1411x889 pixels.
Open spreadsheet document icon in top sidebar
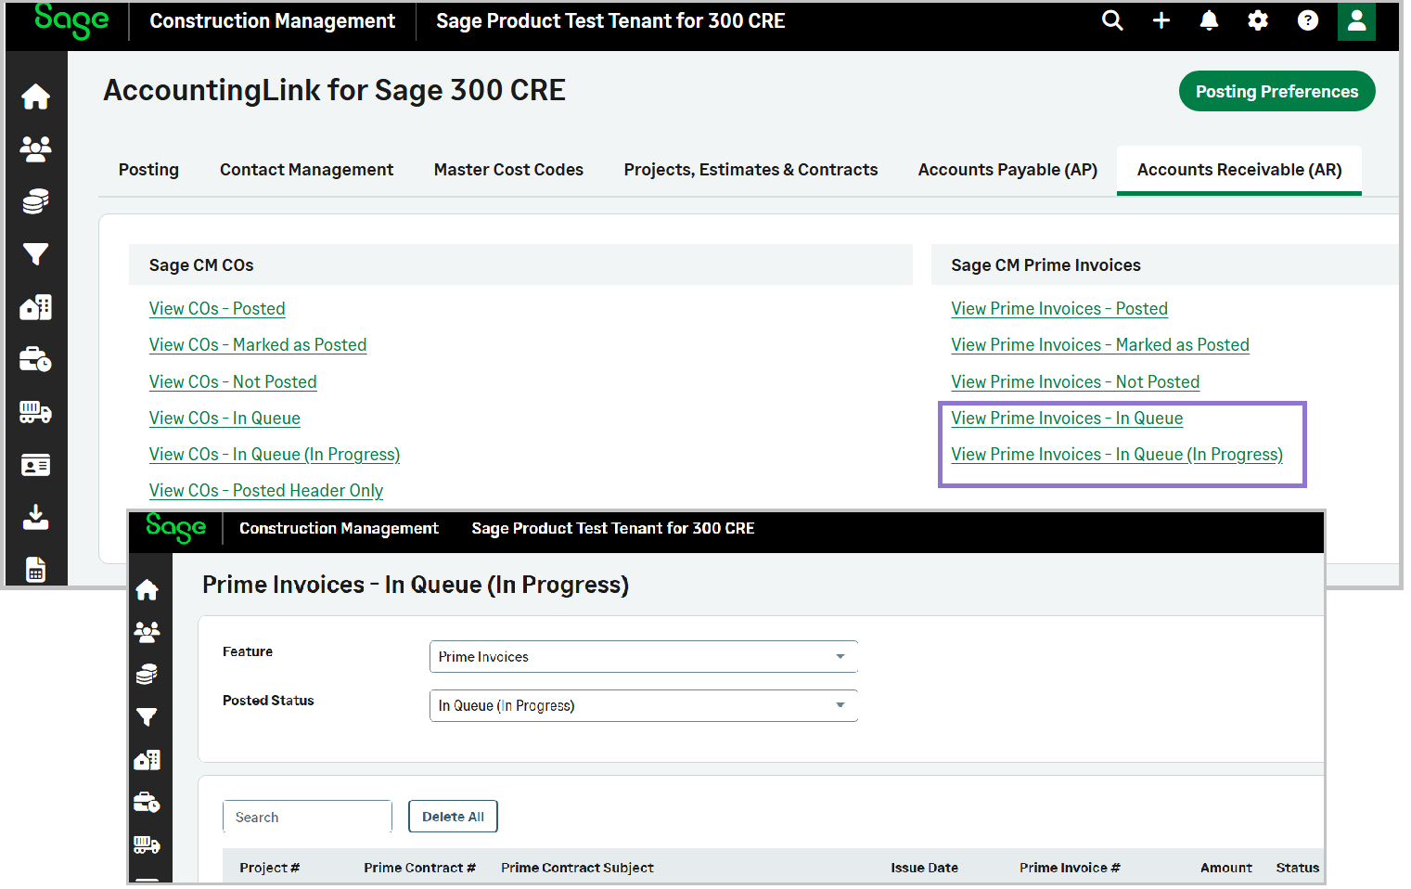36,570
